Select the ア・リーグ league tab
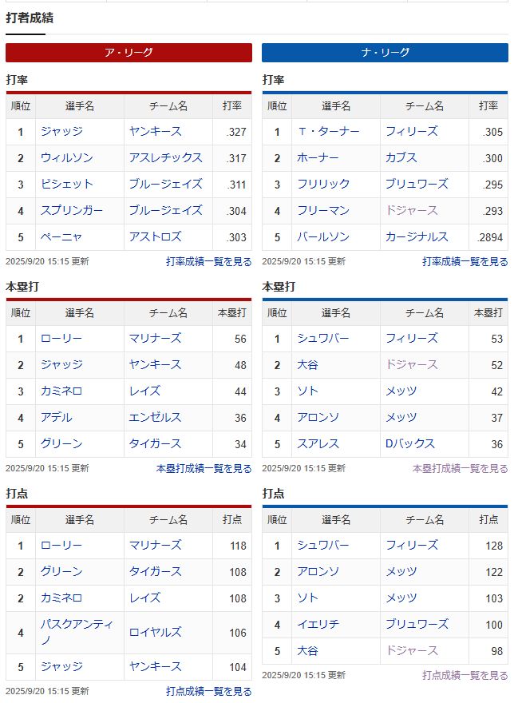This screenshot has height=703, width=514. [128, 53]
